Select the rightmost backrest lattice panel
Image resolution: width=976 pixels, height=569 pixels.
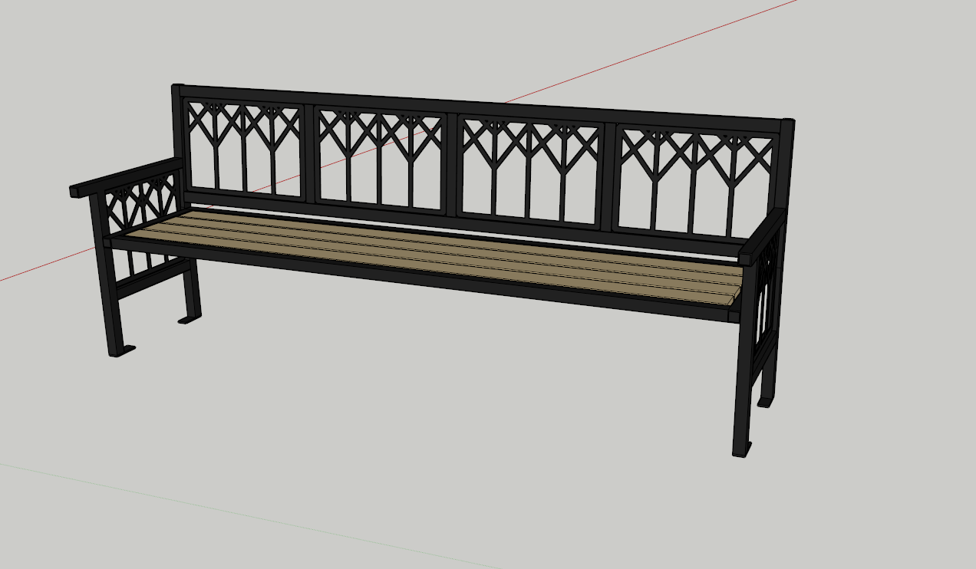pos(696,181)
